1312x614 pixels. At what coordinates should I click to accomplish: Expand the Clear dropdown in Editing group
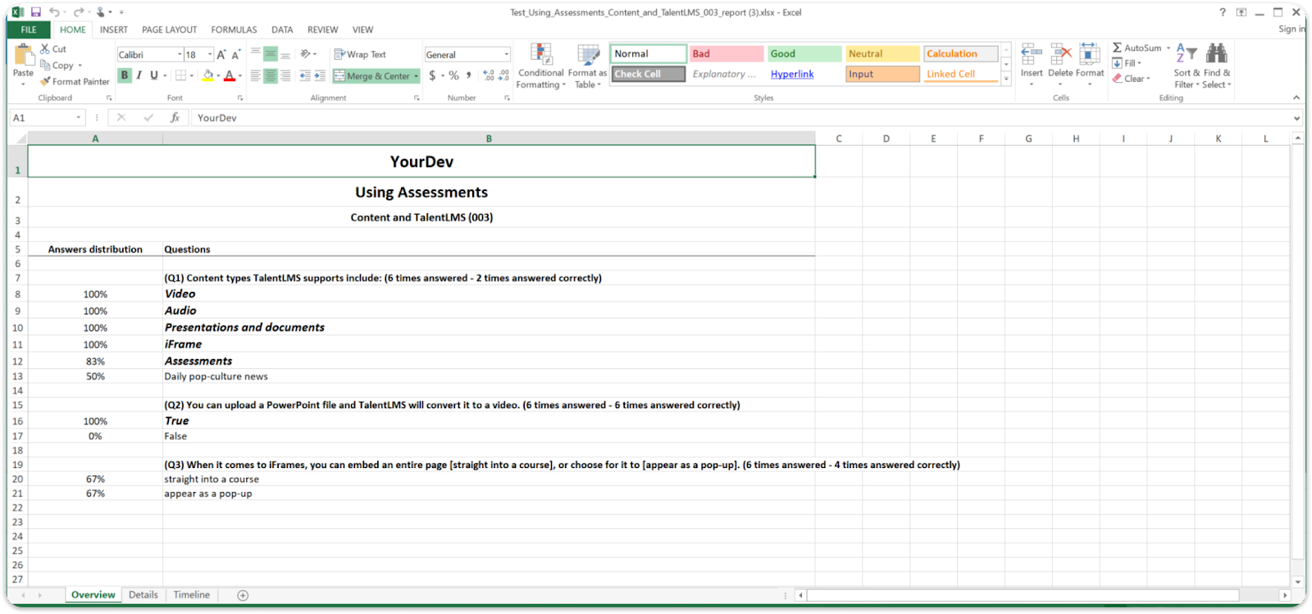(x=1149, y=79)
